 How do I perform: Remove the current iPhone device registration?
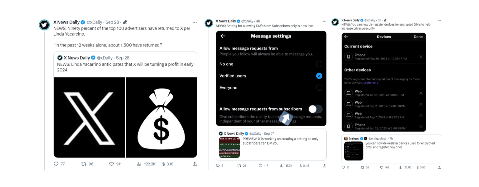421,57
